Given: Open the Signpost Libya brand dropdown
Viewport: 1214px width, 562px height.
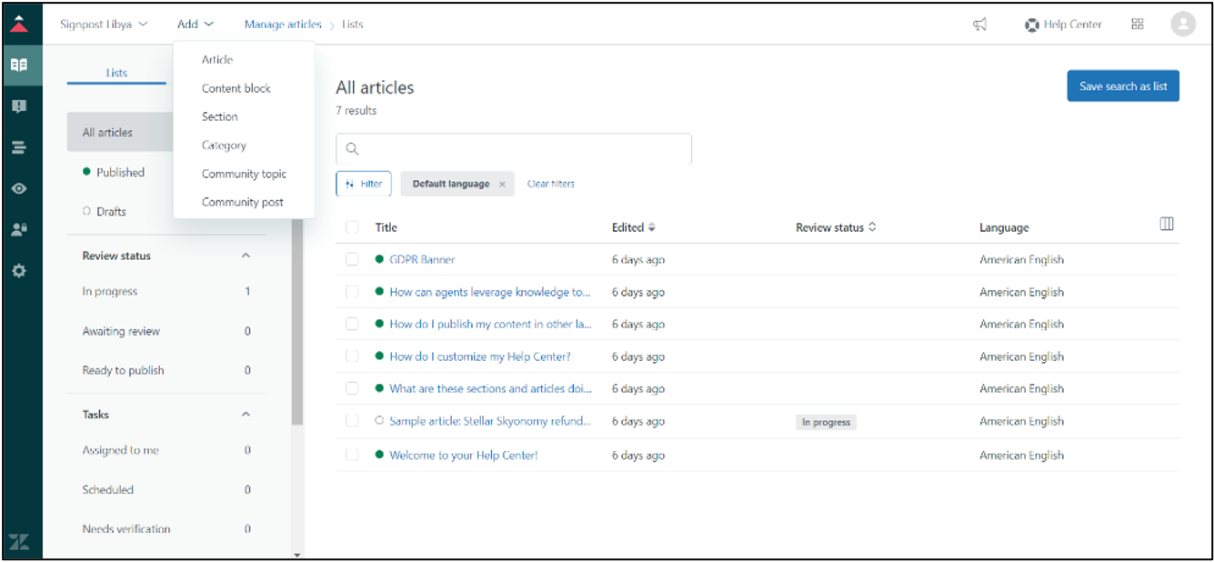Looking at the screenshot, I should (x=104, y=25).
